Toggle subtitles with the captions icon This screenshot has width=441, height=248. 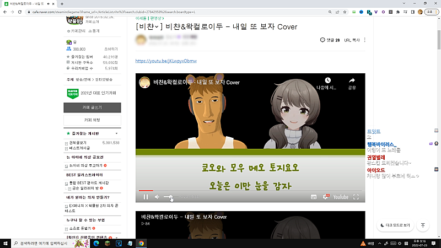(314, 197)
